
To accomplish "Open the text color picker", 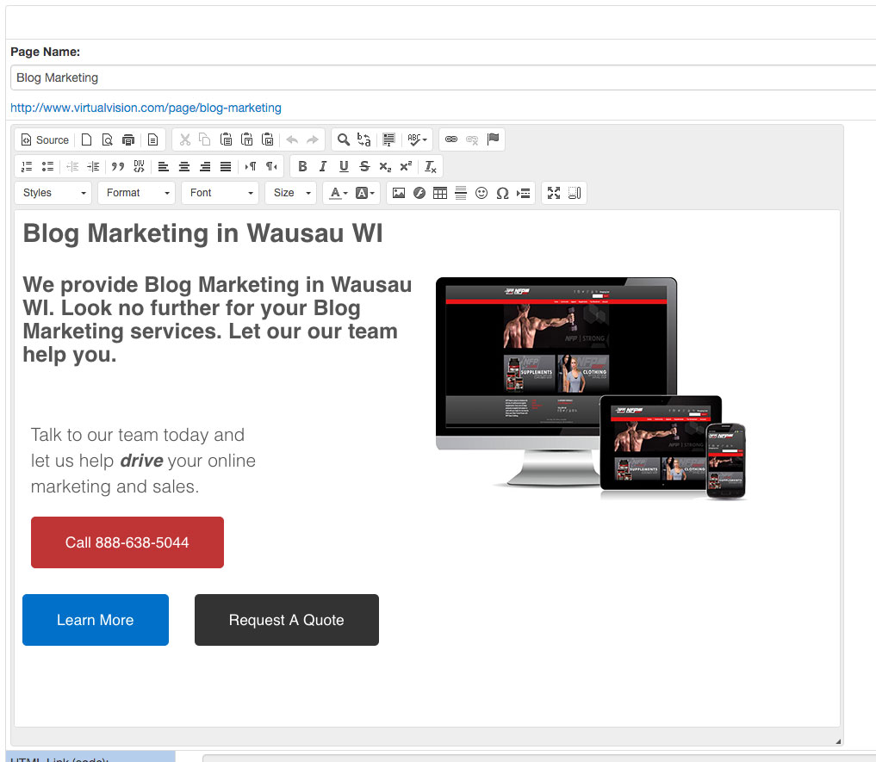I will (339, 193).
